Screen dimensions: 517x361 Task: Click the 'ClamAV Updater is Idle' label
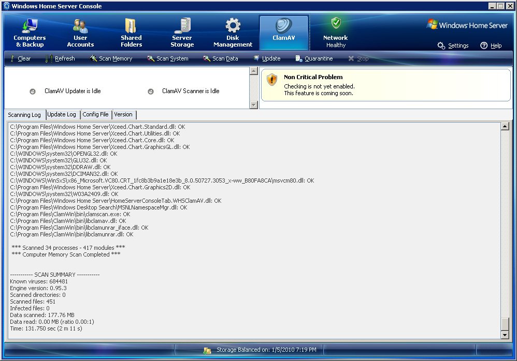tap(73, 91)
